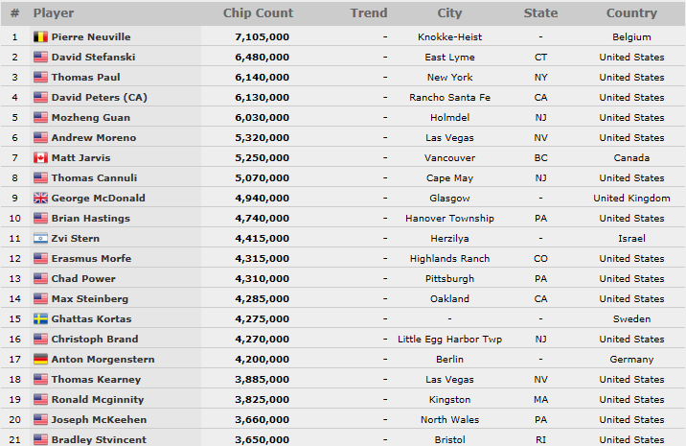This screenshot has height=446, width=686.
Task: Click the State column header
Action: tap(540, 13)
